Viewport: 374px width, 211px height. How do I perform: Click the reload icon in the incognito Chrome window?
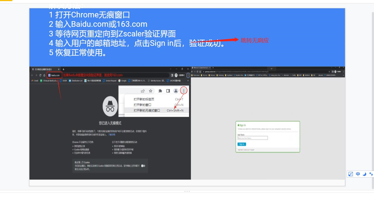coord(40,75)
